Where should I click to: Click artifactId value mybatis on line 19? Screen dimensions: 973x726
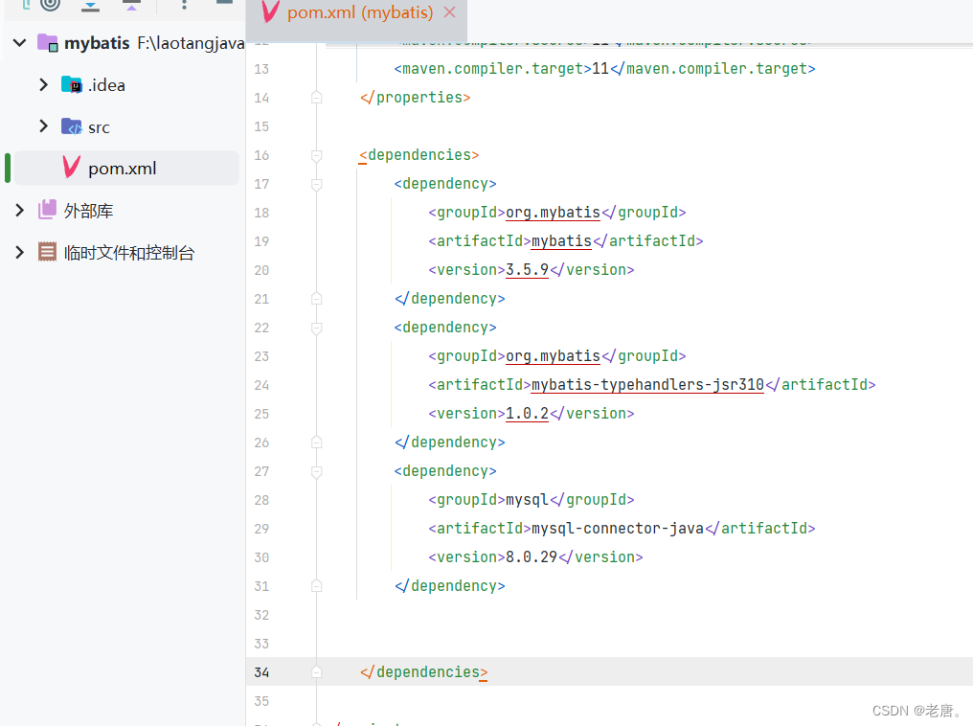(x=561, y=240)
